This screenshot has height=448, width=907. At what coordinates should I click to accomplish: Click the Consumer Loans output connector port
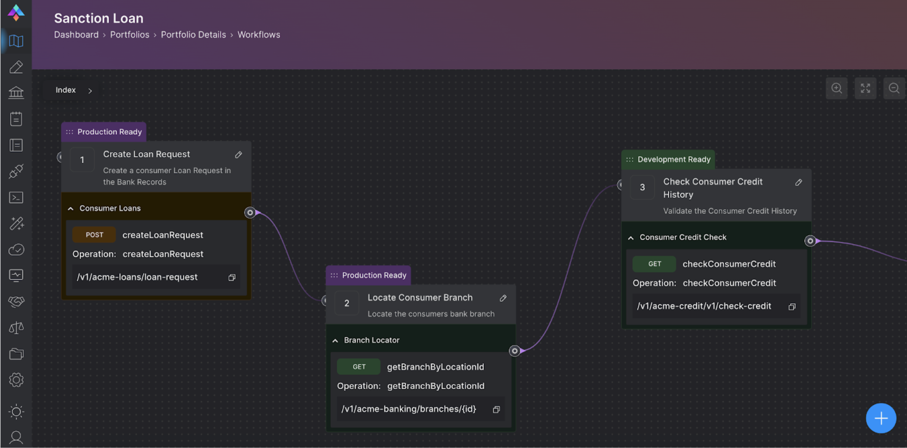click(250, 212)
